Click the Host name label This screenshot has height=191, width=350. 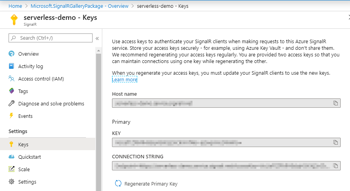pos(124,94)
